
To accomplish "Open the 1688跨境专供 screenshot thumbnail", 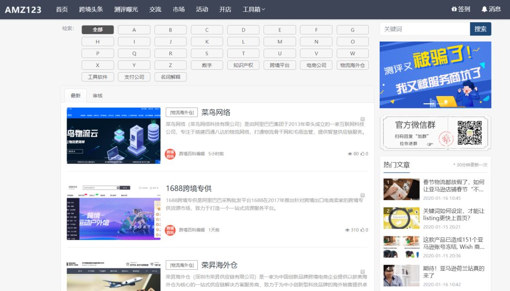I will pos(113,212).
